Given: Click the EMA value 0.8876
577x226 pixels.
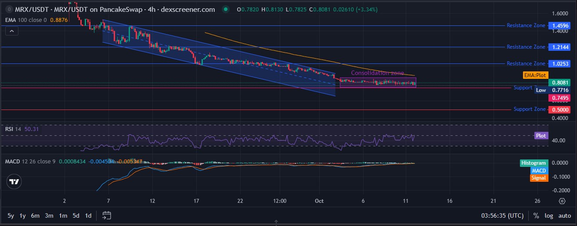Looking at the screenshot, I should 58,20.
